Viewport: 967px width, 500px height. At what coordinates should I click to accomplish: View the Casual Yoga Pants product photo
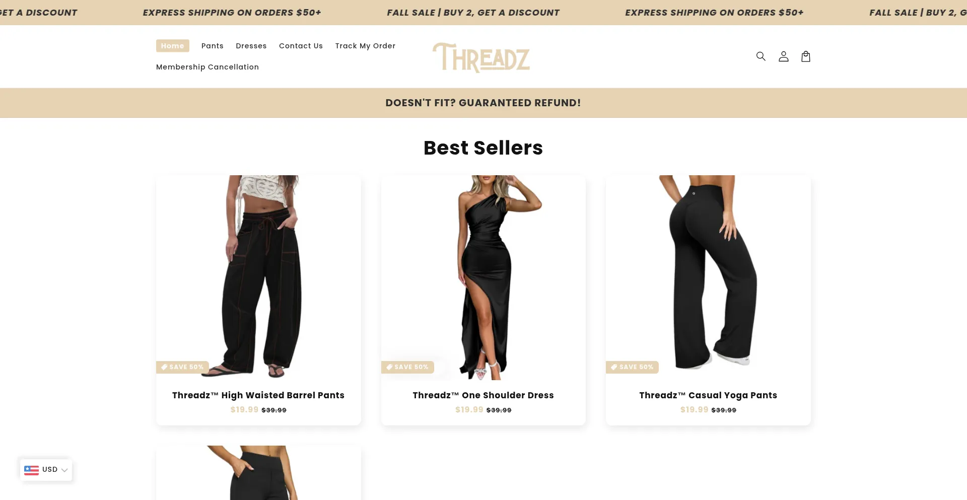[708, 277]
